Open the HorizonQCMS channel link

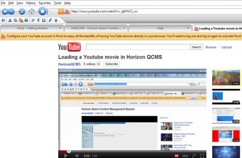coord(69,64)
